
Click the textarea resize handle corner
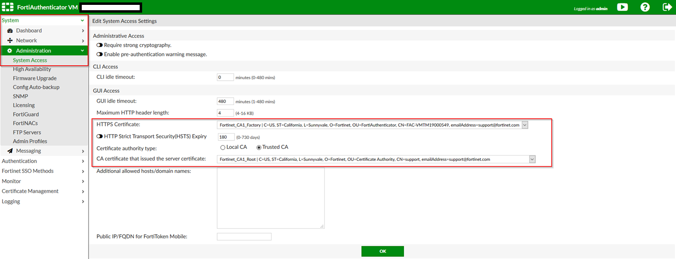click(x=322, y=226)
